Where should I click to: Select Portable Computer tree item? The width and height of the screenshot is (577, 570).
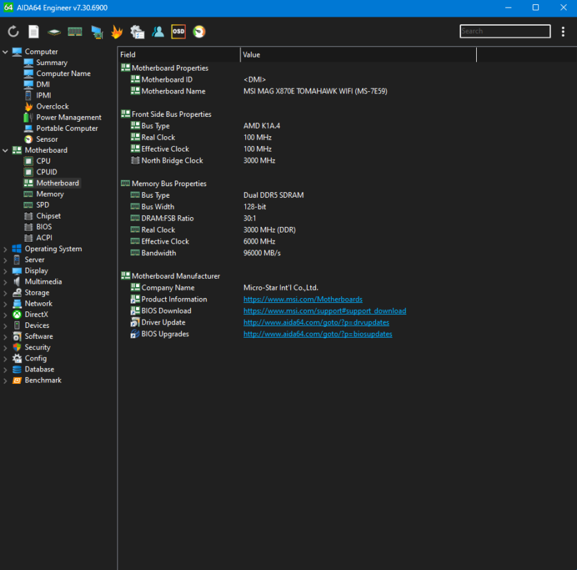67,128
